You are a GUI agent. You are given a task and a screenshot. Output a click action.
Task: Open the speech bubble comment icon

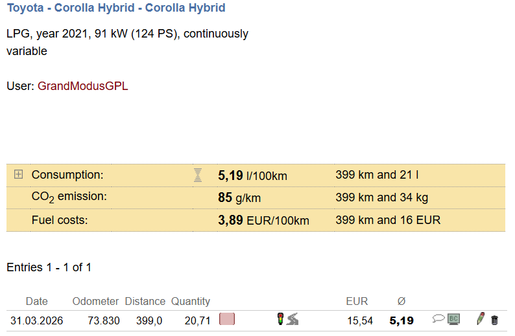(438, 319)
